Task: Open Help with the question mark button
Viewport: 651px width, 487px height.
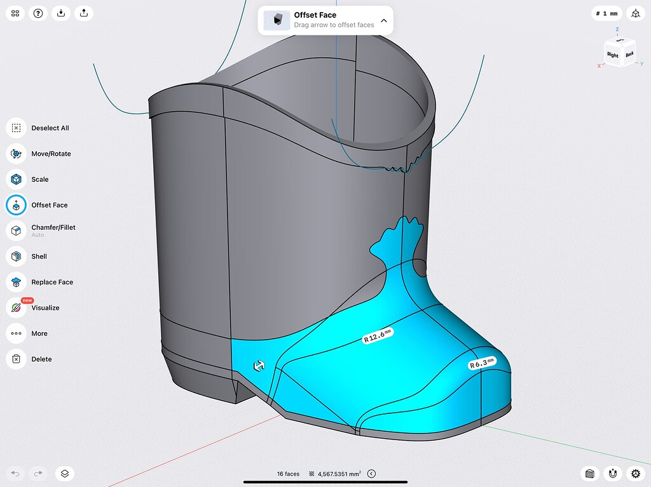Action: tap(38, 13)
